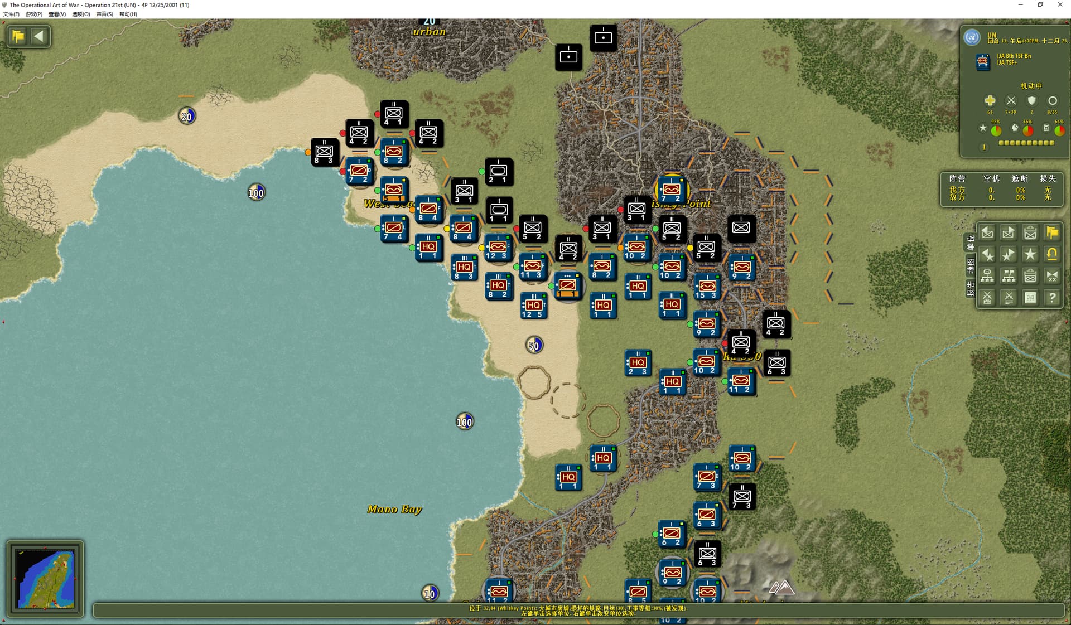
Task: Click the yellow undo U-turn arrow icon
Action: point(1052,255)
